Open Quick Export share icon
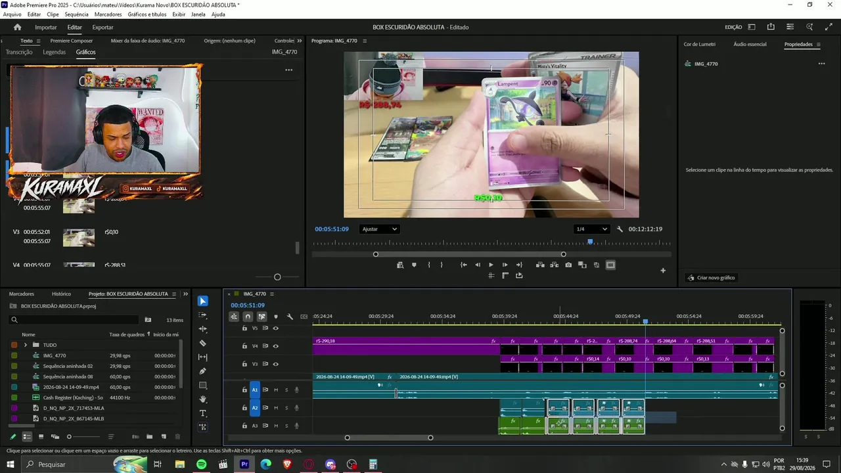 [x=771, y=27]
